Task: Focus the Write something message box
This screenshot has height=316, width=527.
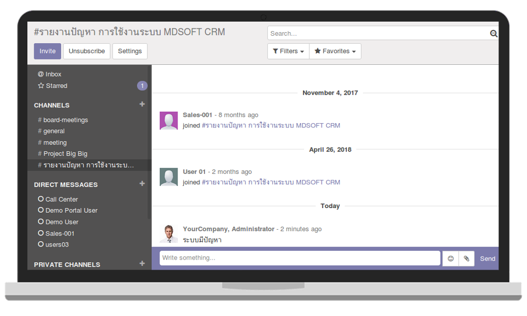Action: [x=300, y=258]
